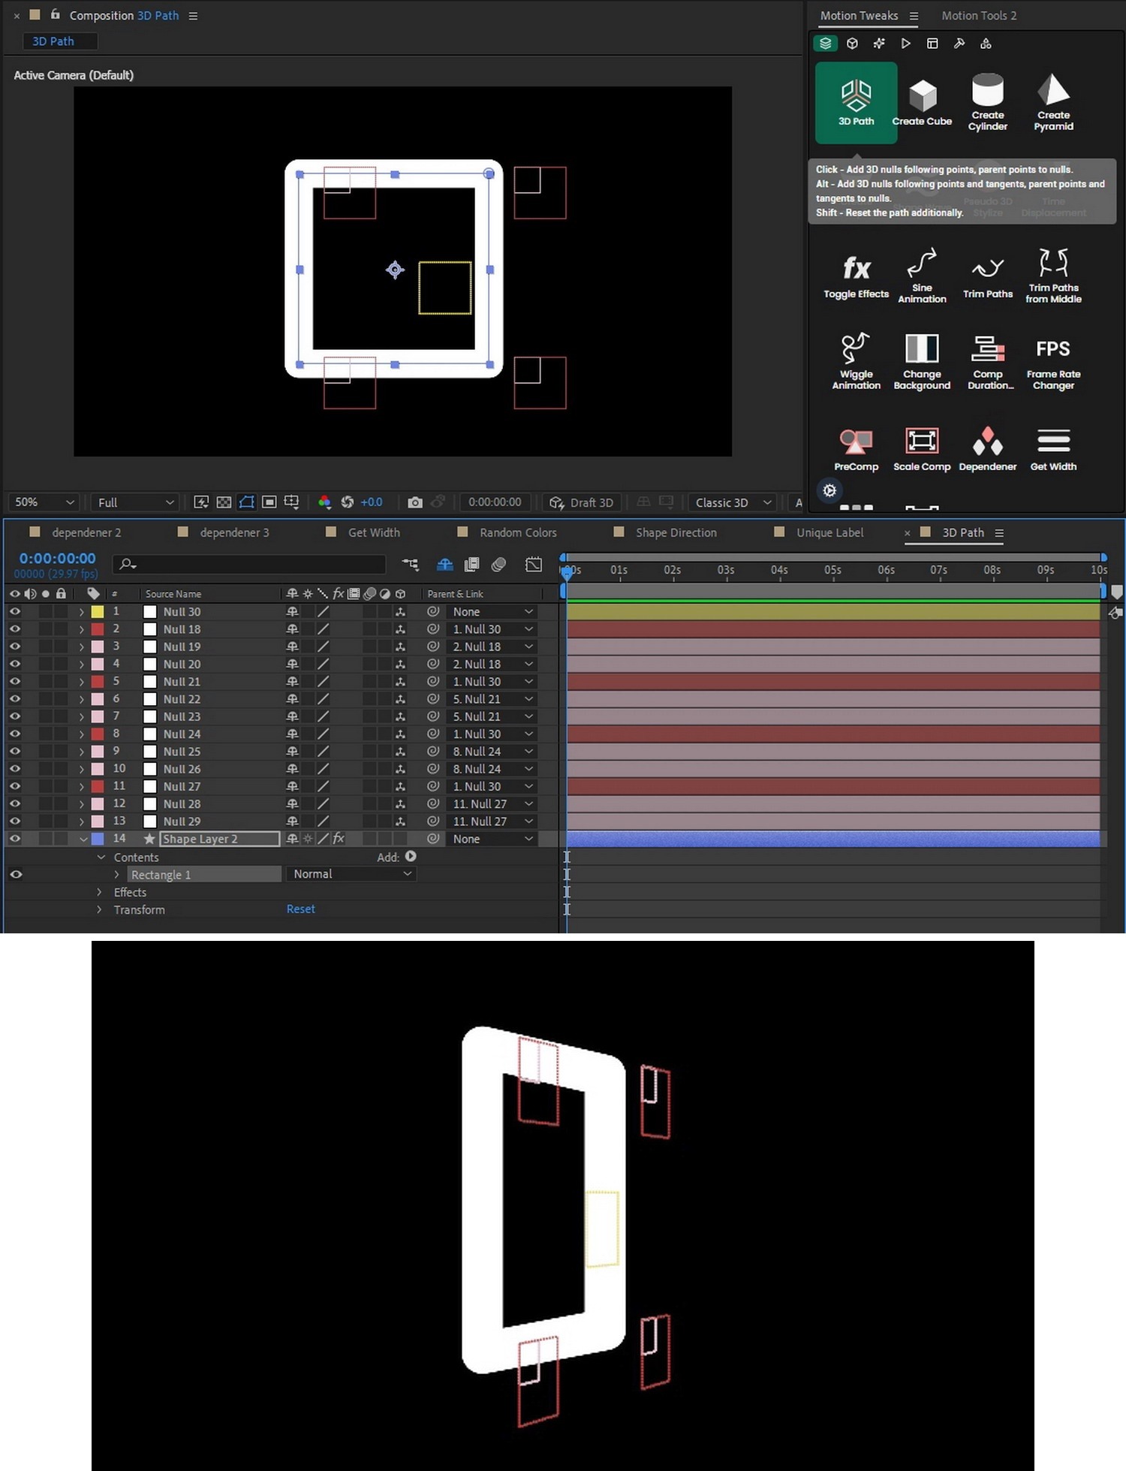Take a snapshot with the camera icon

414,502
